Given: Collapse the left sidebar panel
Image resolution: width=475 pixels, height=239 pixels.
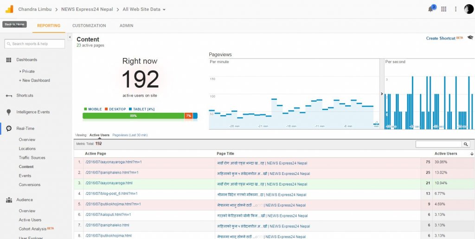Looking at the screenshot, I should (70, 37).
